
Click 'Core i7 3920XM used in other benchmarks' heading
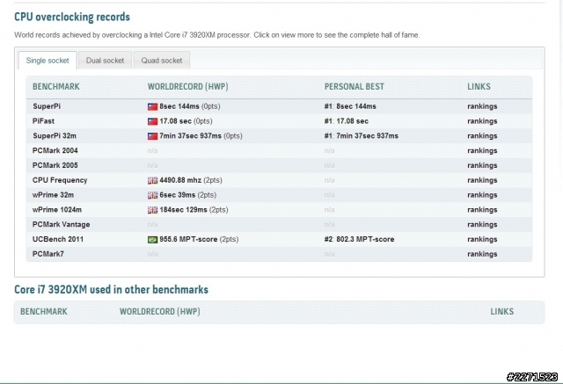(112, 289)
